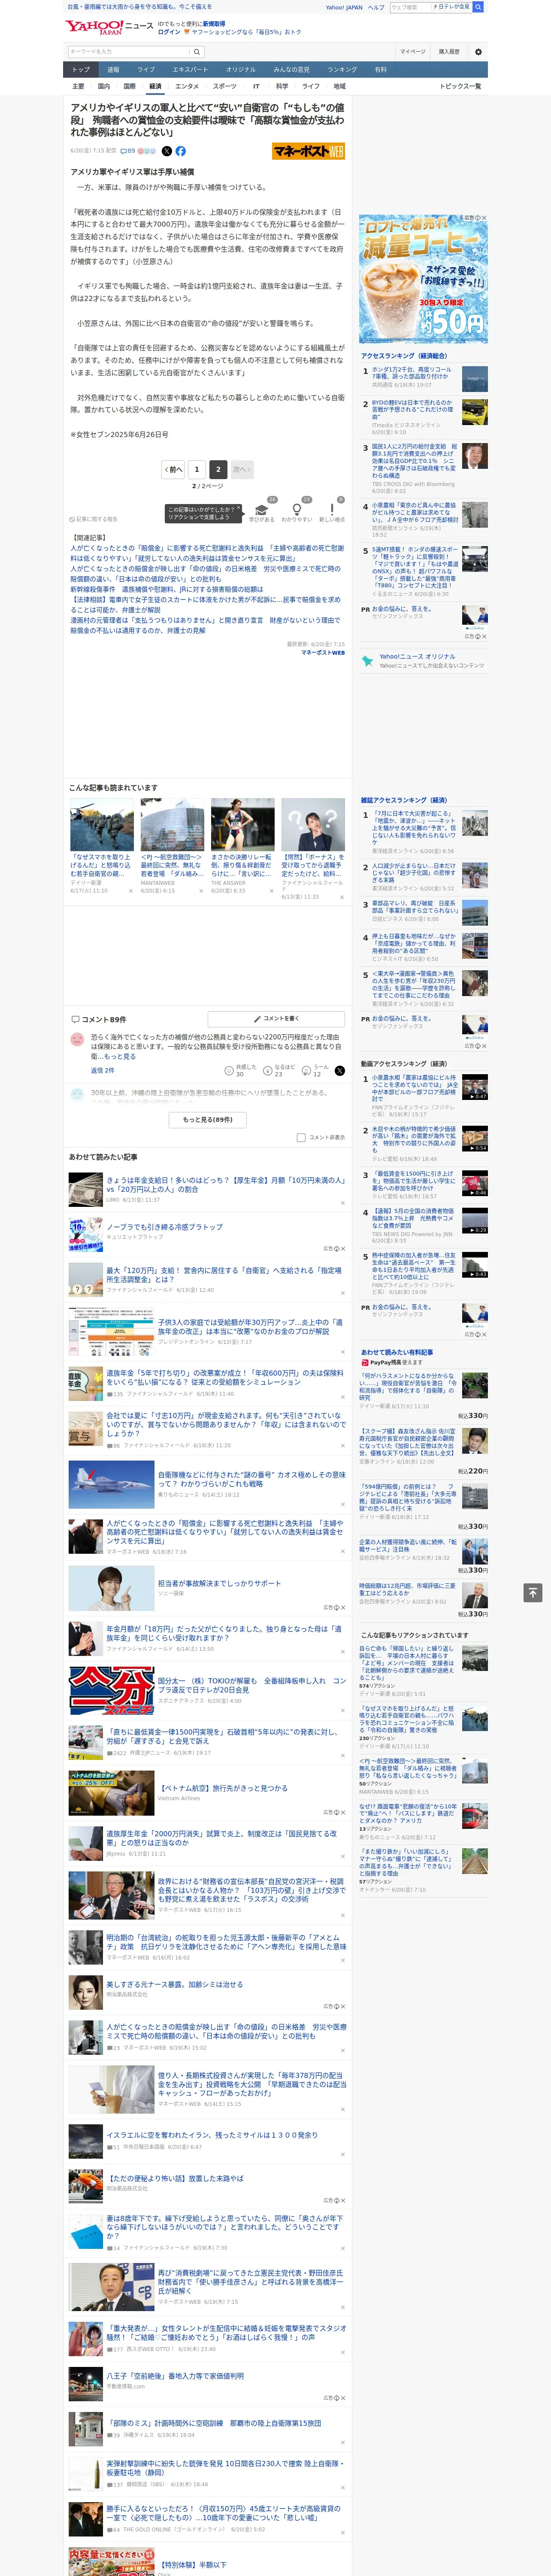Click the search magnifier next to keyword box
Viewport: 551px width, 2576px height.
(197, 51)
